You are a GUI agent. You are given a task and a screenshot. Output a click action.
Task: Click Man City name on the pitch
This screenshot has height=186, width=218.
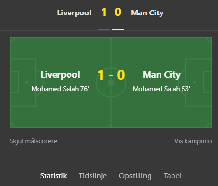(x=161, y=75)
